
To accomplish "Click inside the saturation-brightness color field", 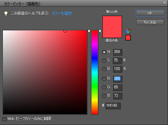I will (x=45, y=72).
